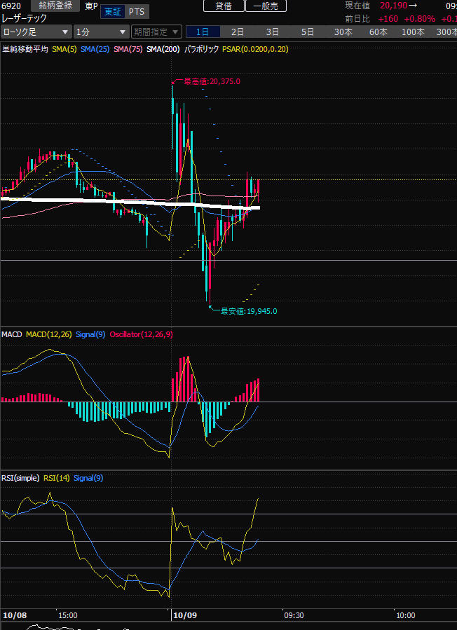This screenshot has height=630, width=457.
Task: Click the 銘柄登録 button
Action: click(x=55, y=6)
